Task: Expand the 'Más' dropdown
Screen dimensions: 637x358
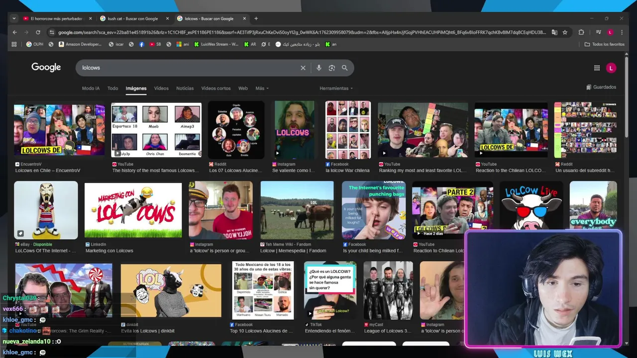Action: pyautogui.click(x=262, y=88)
